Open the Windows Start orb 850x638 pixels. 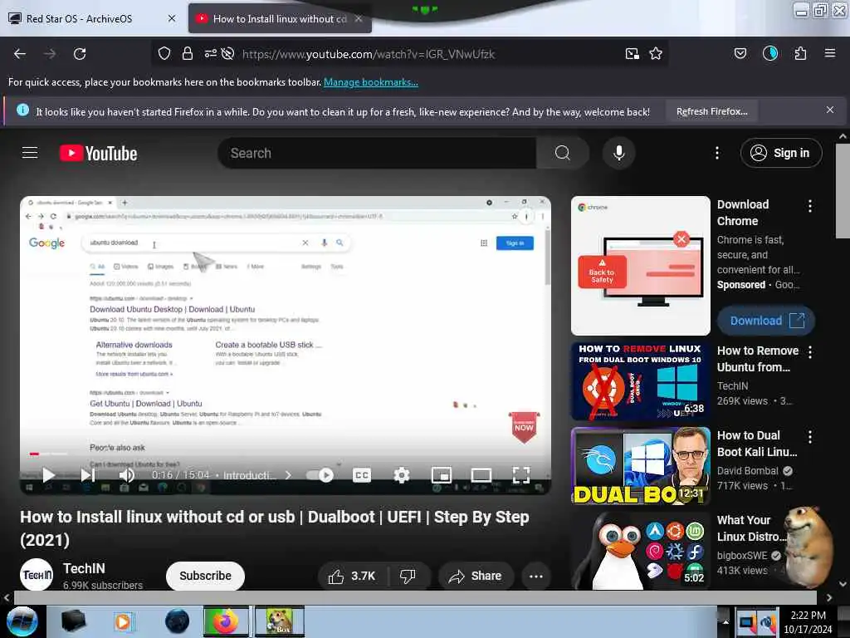pos(22,621)
